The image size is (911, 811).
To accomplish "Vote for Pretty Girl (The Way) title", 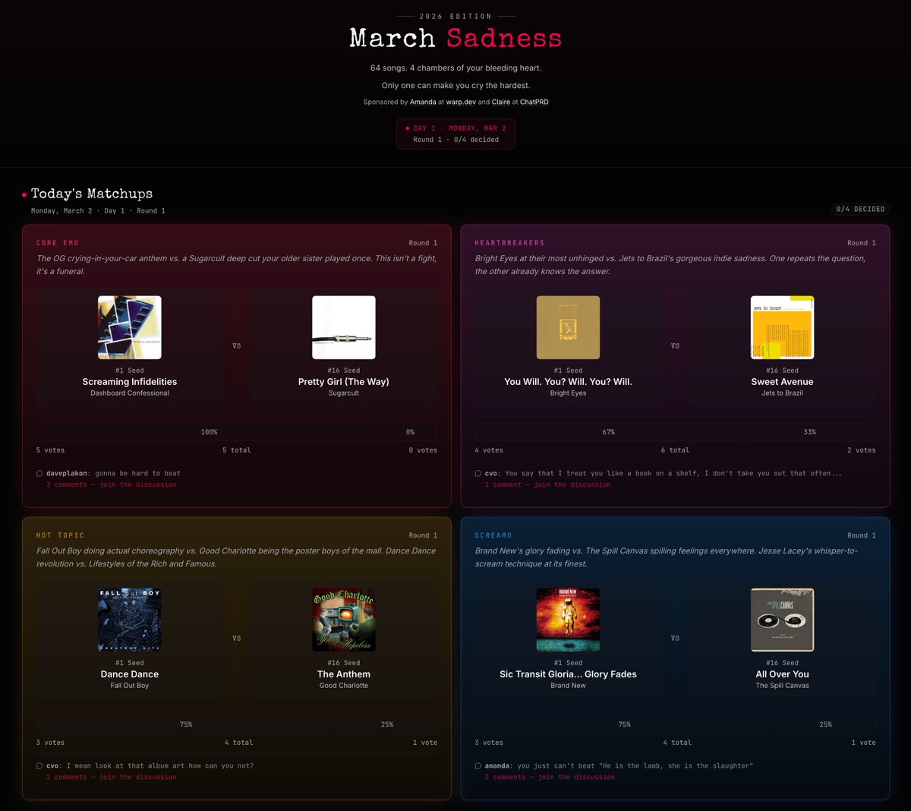I will (344, 382).
